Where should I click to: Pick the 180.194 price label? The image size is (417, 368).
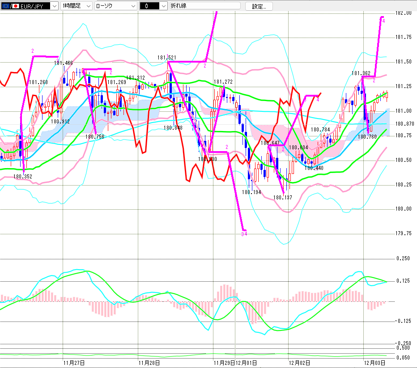pos(251,192)
